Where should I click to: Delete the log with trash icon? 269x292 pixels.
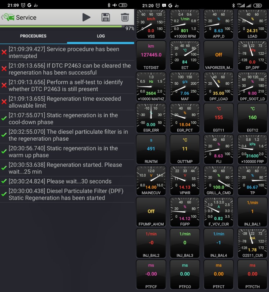(125, 18)
